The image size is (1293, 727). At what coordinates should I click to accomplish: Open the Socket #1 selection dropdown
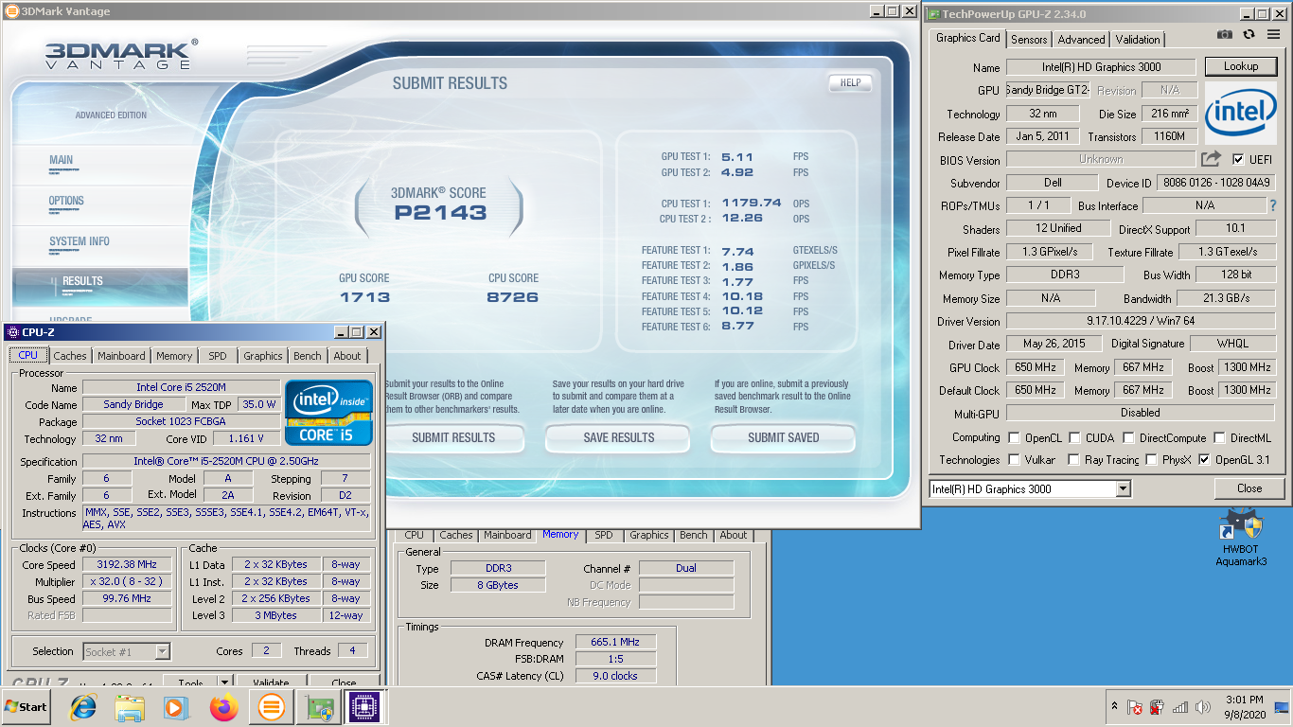[162, 651]
